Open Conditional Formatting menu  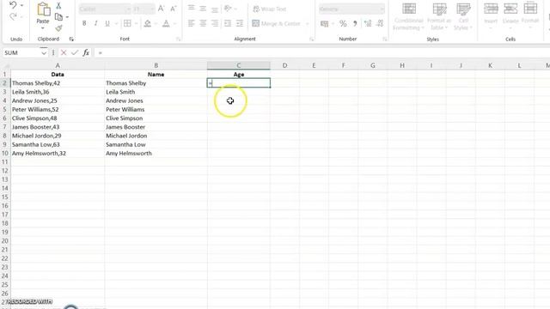(x=409, y=16)
